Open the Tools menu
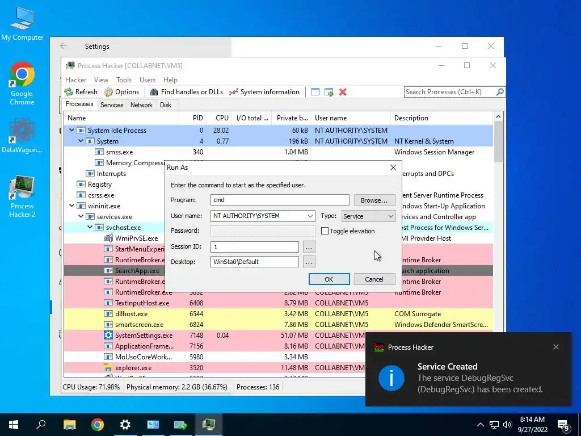This screenshot has width=581, height=436. point(124,80)
